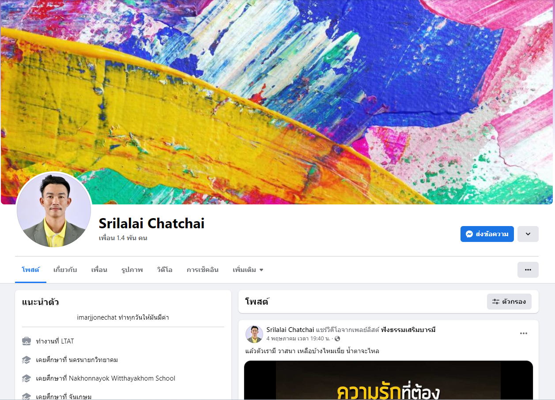
Task: Expand the chevron dropdown next to ส่งข้อความ
Action: click(x=528, y=234)
